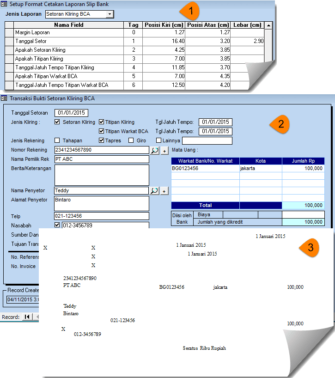Click the Lainnya text input box

pos(207,140)
